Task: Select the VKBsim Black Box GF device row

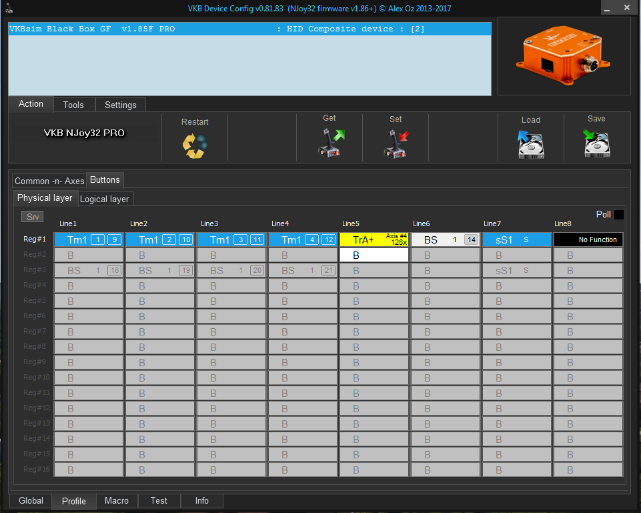Action: (x=249, y=29)
